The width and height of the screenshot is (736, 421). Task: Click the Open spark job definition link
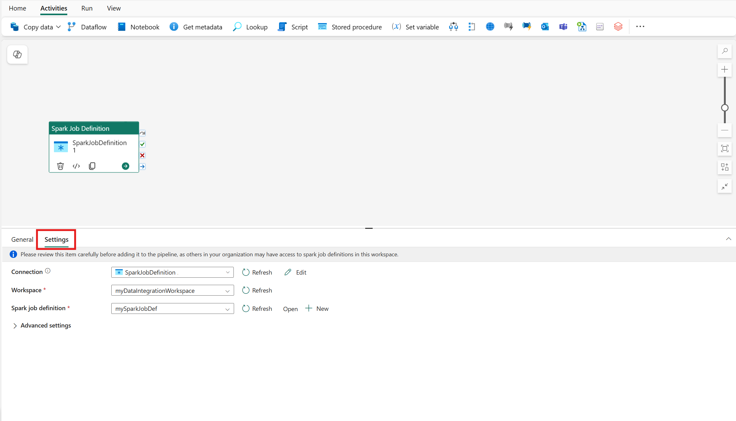tap(290, 308)
